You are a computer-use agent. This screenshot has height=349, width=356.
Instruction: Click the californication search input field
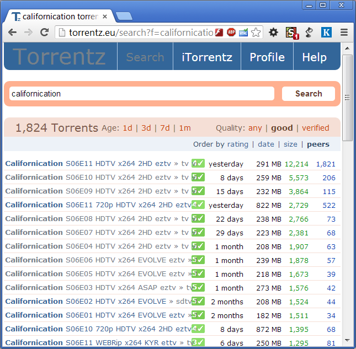(142, 94)
